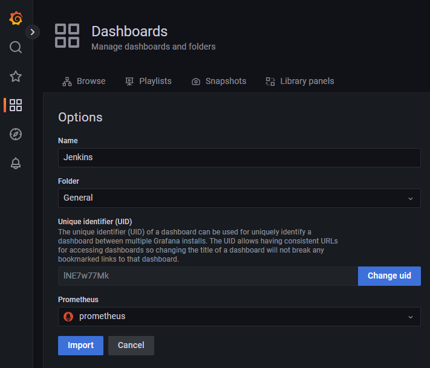Open the search magnifier in sidebar
Viewport: 430px width, 368px height.
pyautogui.click(x=16, y=47)
